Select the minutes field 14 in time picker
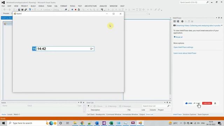Screen dimensions: 224x126 39,49
